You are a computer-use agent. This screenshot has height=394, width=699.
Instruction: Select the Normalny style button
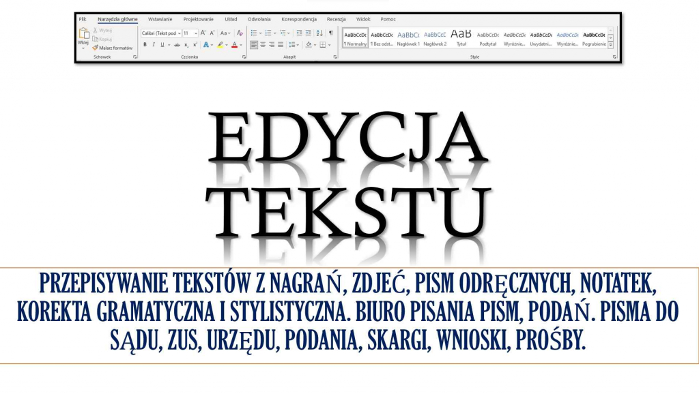point(355,37)
